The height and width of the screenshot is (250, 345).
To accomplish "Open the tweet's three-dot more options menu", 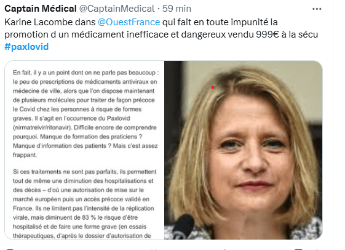I will click(x=317, y=9).
